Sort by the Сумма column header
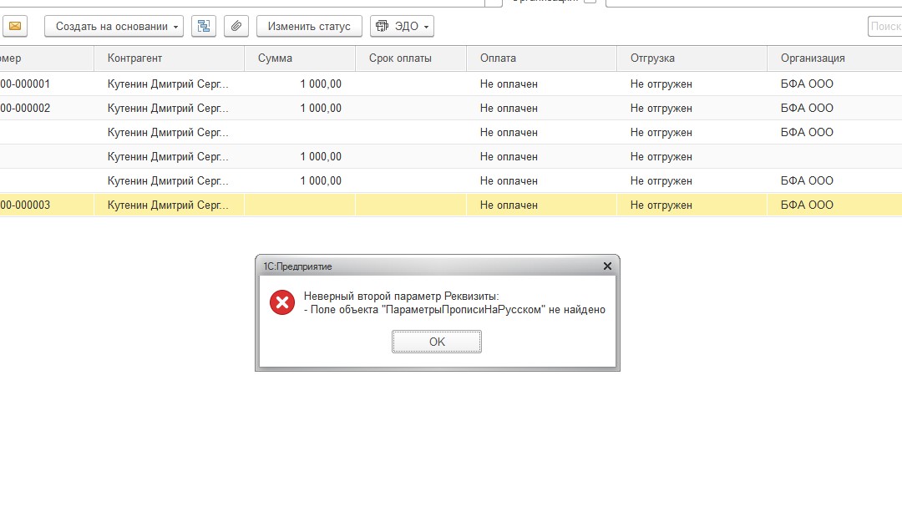The image size is (902, 507). pos(275,58)
